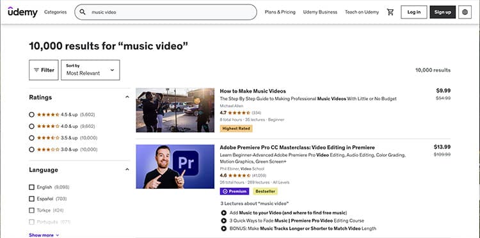Click the 3 Lectures about music video text
This screenshot has height=238, width=480.
click(254, 203)
